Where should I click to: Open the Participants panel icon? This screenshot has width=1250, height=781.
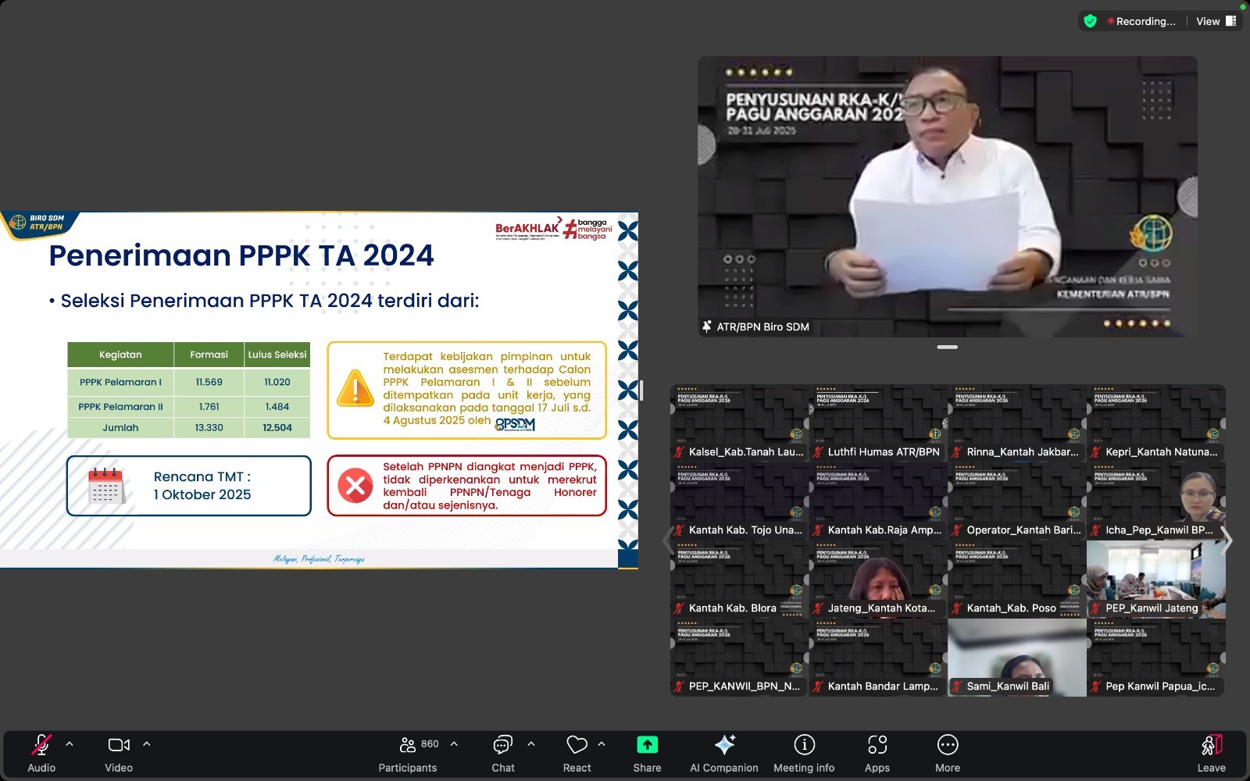point(408,745)
